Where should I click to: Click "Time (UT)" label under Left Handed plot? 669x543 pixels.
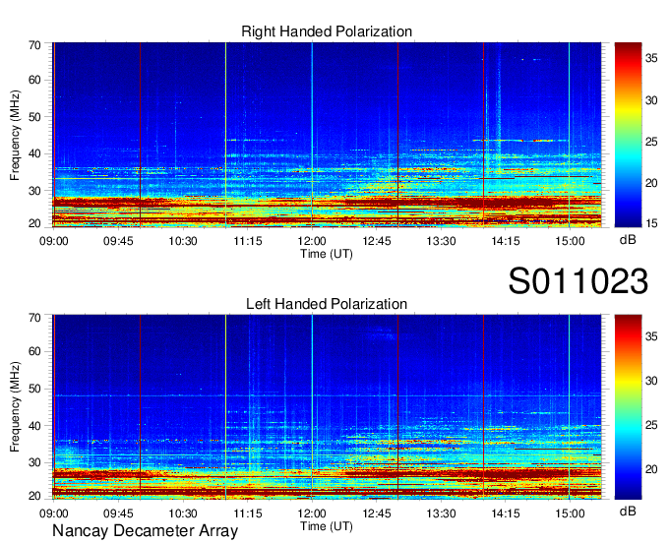click(x=327, y=526)
